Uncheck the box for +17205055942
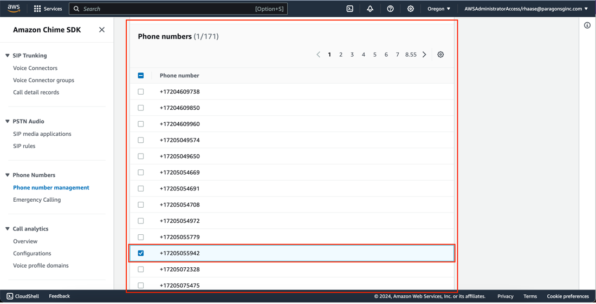 point(141,253)
